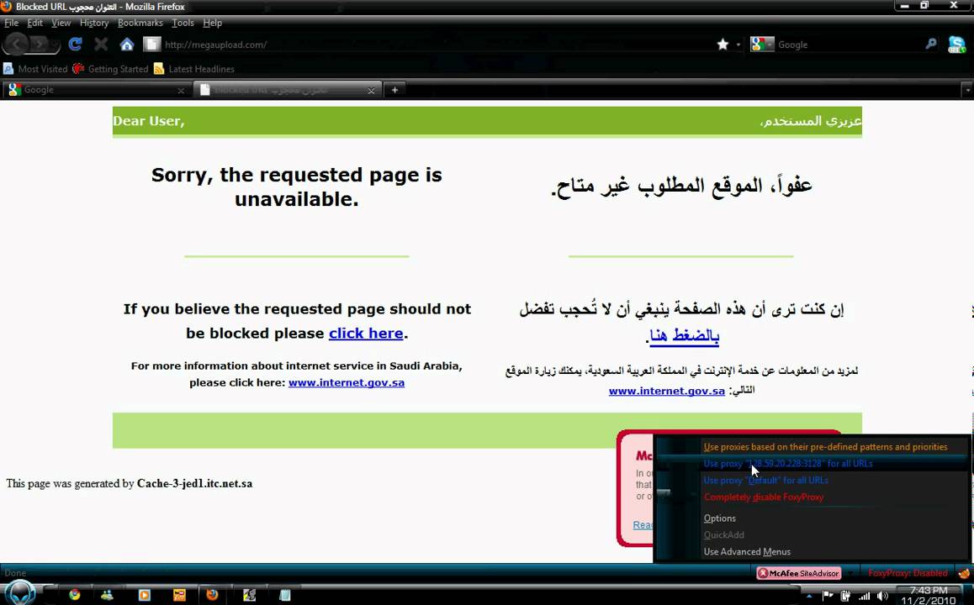Open the Tools menu
The height and width of the screenshot is (605, 974).
coord(183,23)
